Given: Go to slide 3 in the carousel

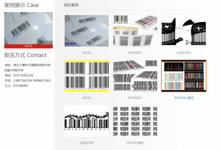Looking at the screenshot, I should pyautogui.click(x=42, y=42).
